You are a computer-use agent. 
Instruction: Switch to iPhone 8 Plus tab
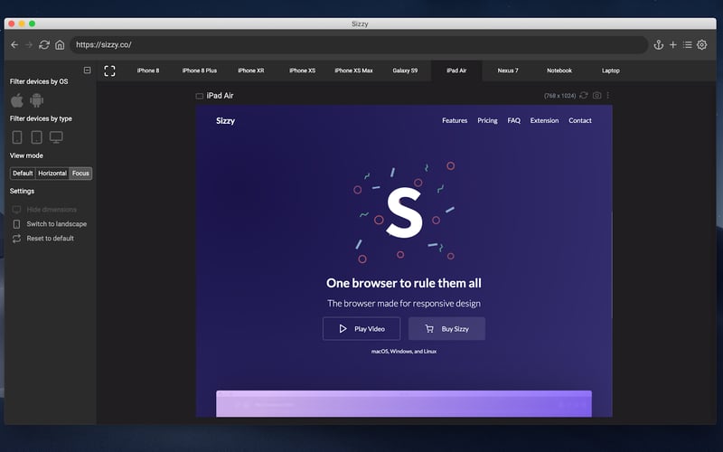199,71
